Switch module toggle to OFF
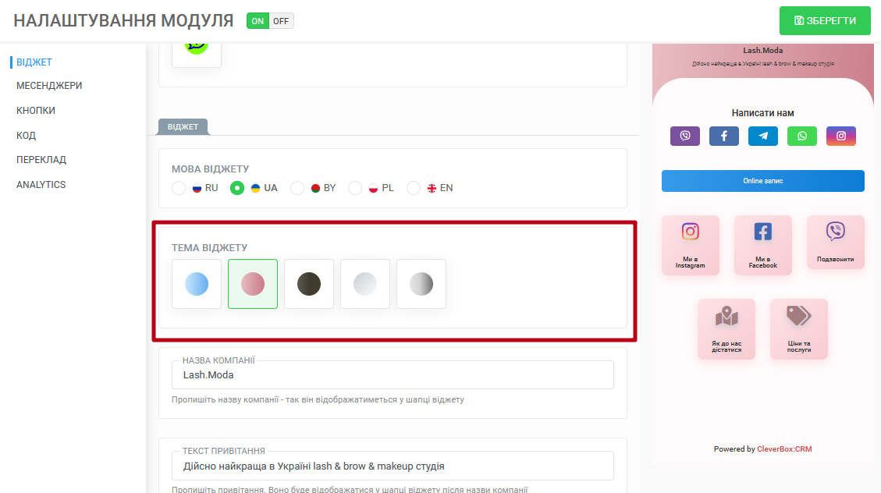Screen dimensions: 881x493 pos(281,21)
